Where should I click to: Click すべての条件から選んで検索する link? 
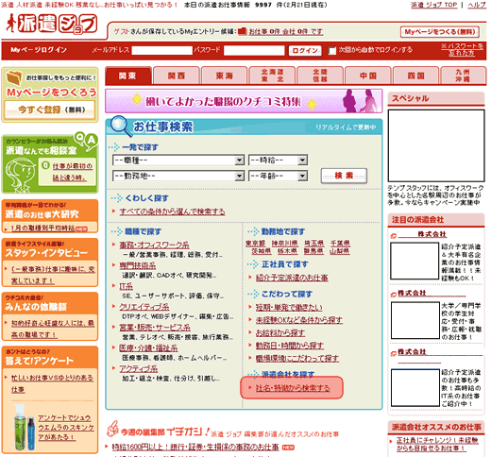(x=172, y=212)
